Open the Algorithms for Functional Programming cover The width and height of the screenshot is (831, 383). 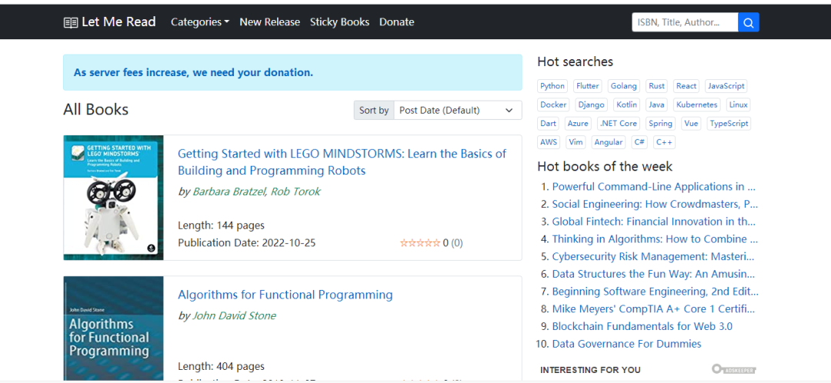click(x=113, y=328)
